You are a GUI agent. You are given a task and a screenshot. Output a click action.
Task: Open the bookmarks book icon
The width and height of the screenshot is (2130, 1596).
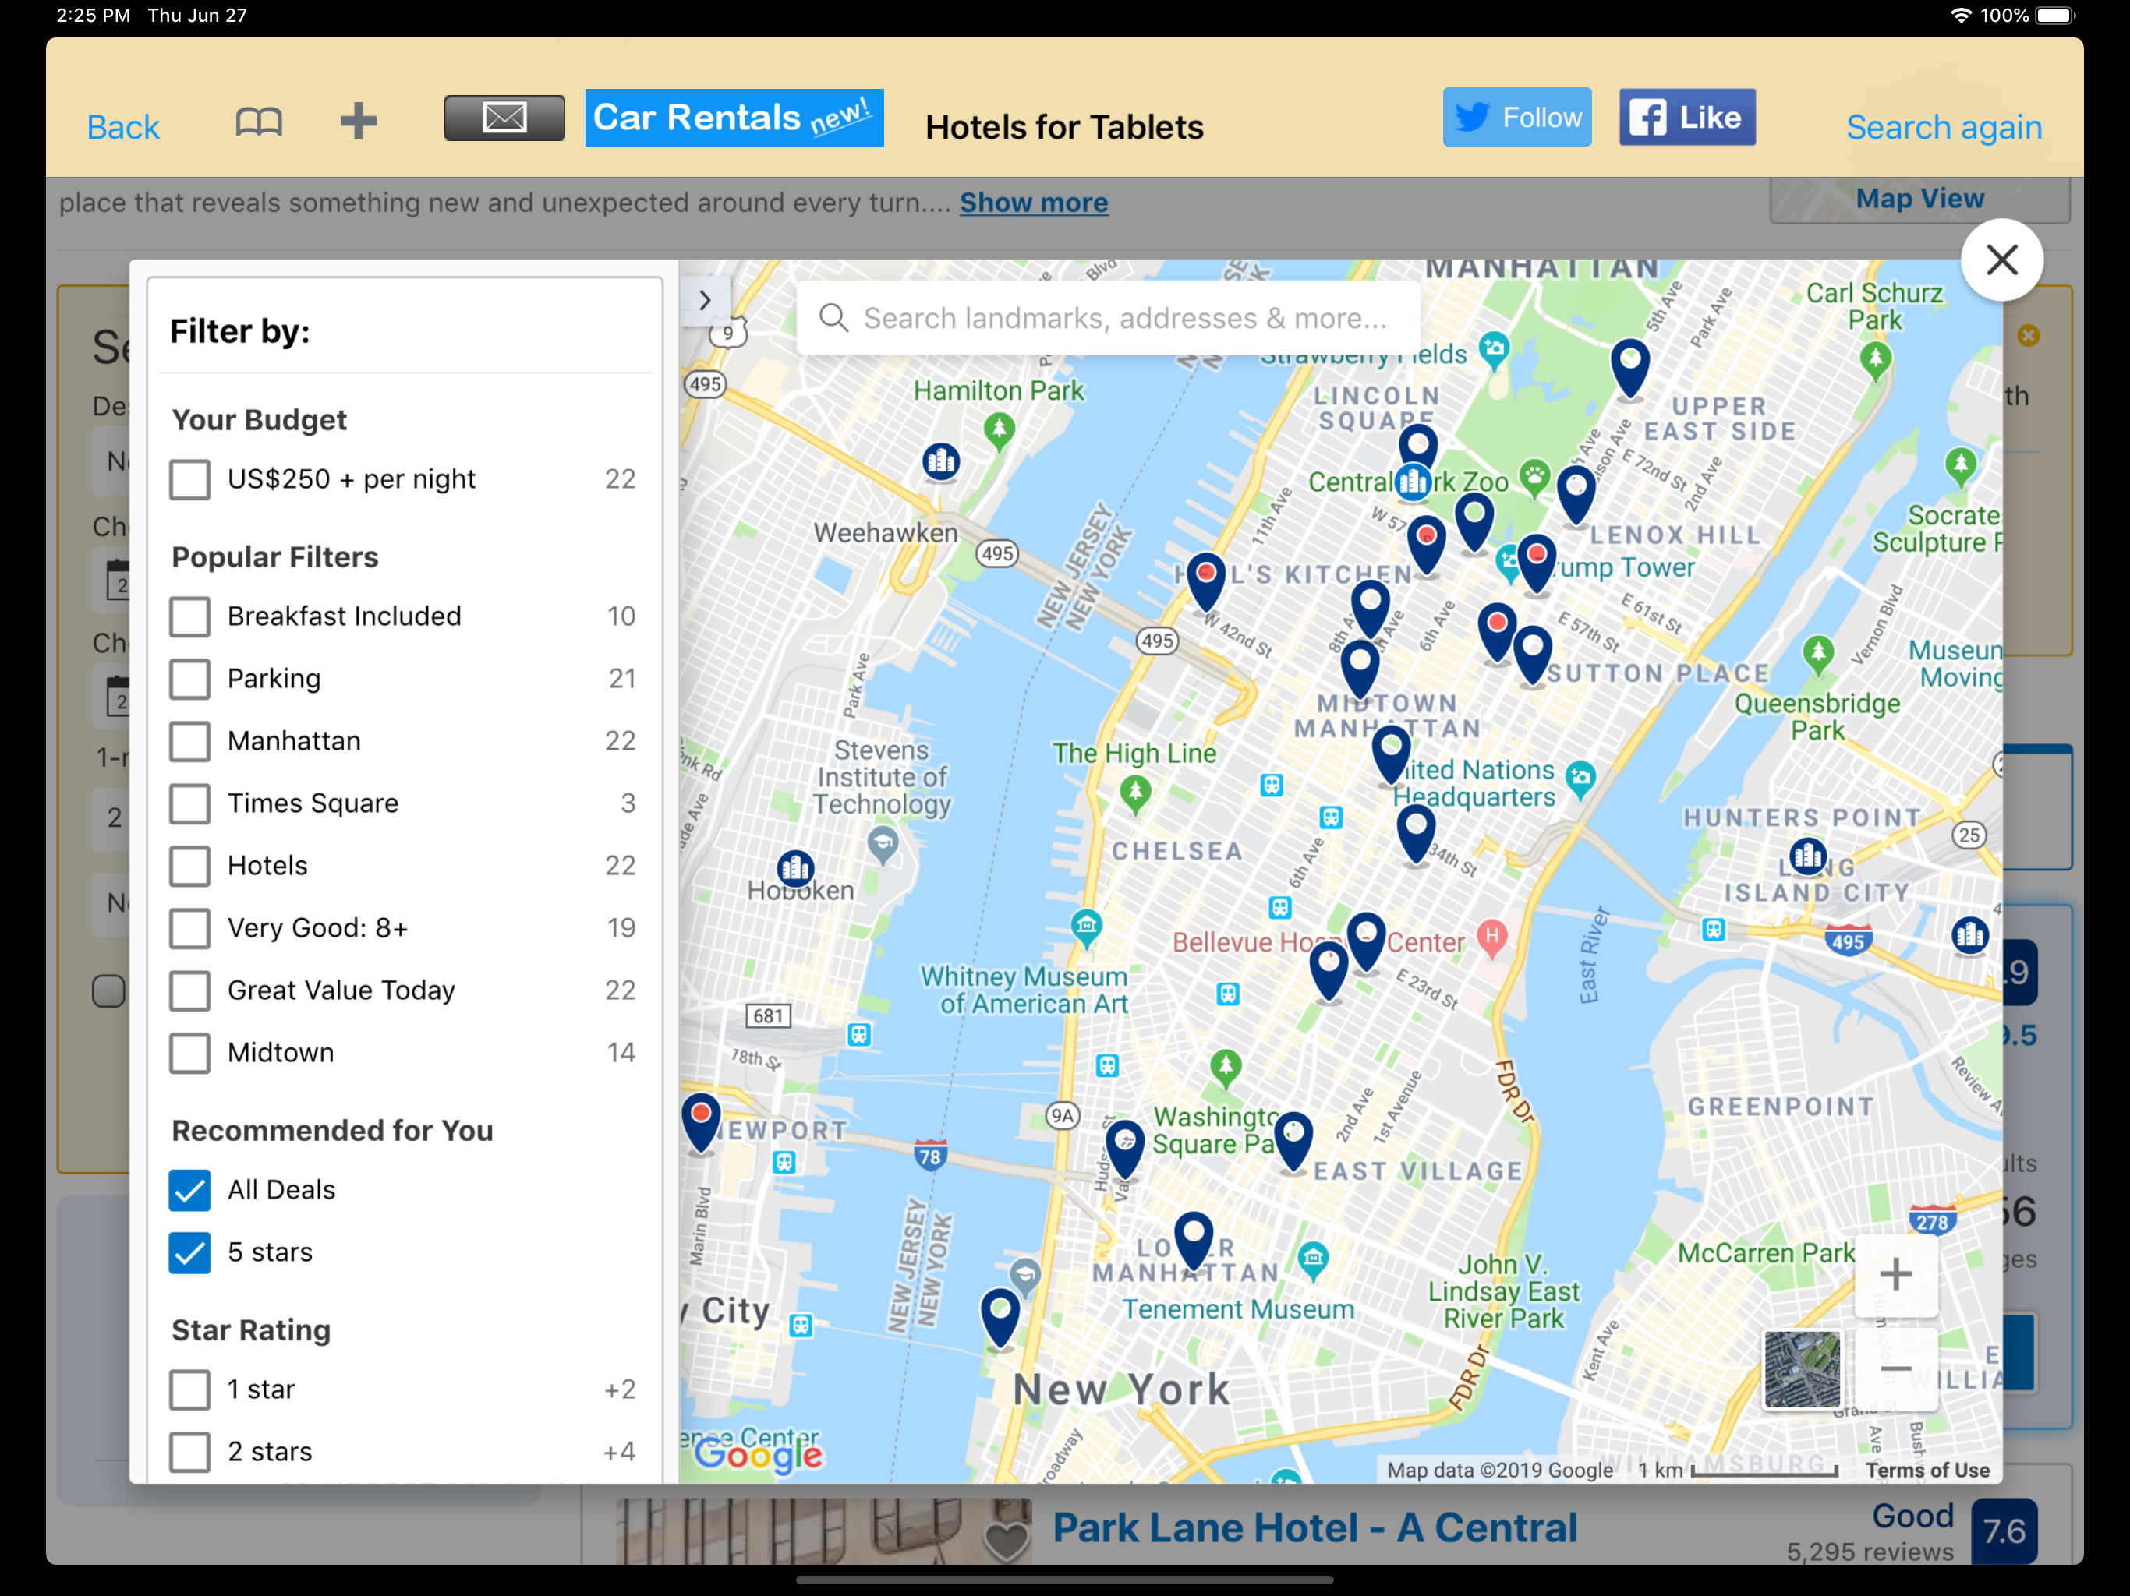point(258,122)
